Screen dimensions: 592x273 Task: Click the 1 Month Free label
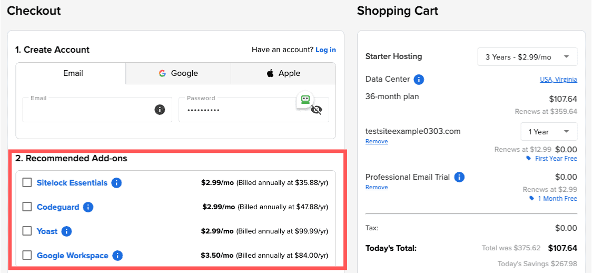[x=558, y=199]
